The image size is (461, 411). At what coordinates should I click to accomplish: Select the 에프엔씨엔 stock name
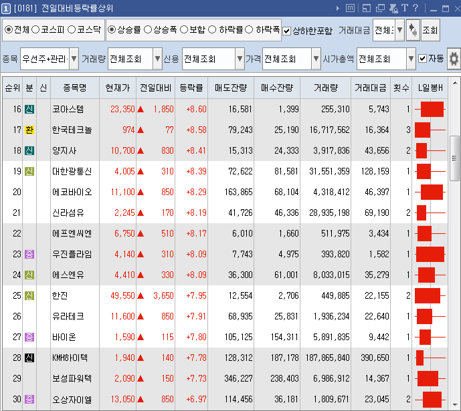point(72,233)
